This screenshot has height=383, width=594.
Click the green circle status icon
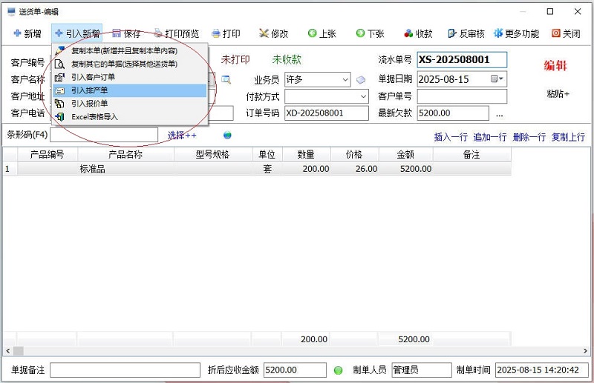tap(338, 370)
